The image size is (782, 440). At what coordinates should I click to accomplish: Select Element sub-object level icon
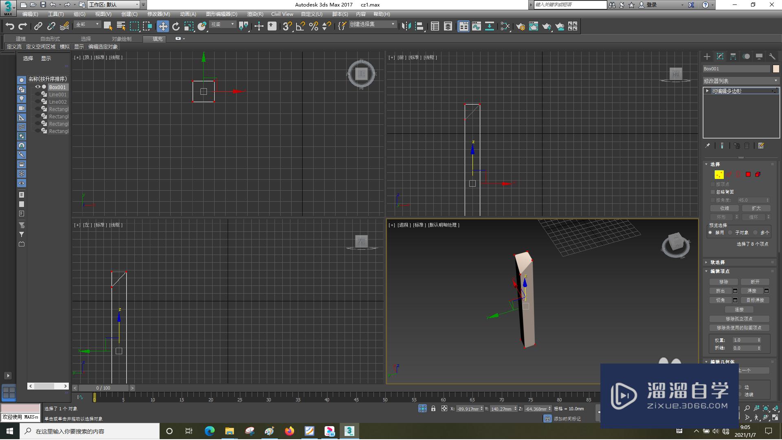click(758, 174)
